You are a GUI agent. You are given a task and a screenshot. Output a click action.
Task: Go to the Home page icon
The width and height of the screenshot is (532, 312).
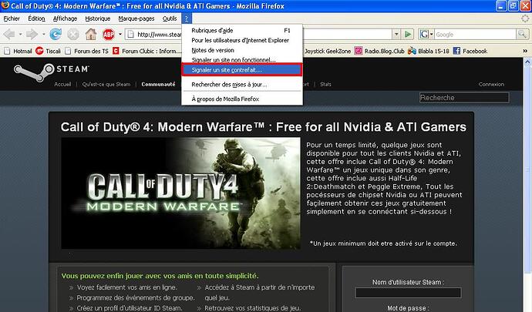[91, 34]
